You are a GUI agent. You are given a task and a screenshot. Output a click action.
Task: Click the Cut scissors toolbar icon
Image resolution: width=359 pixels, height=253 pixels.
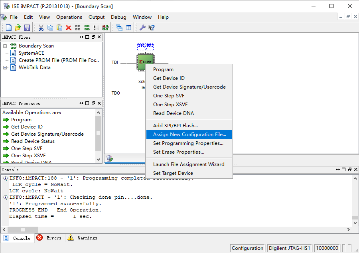pyautogui.click(x=41, y=28)
